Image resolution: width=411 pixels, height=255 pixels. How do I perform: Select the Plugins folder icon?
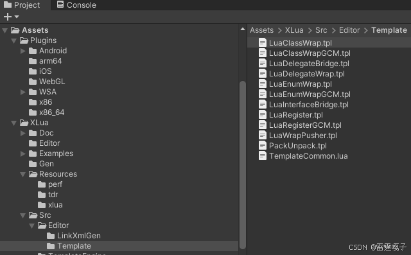pos(24,40)
